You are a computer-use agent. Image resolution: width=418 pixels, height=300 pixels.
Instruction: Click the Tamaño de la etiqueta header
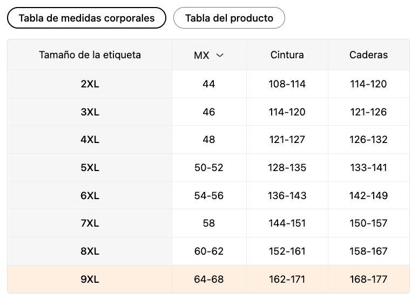90,55
